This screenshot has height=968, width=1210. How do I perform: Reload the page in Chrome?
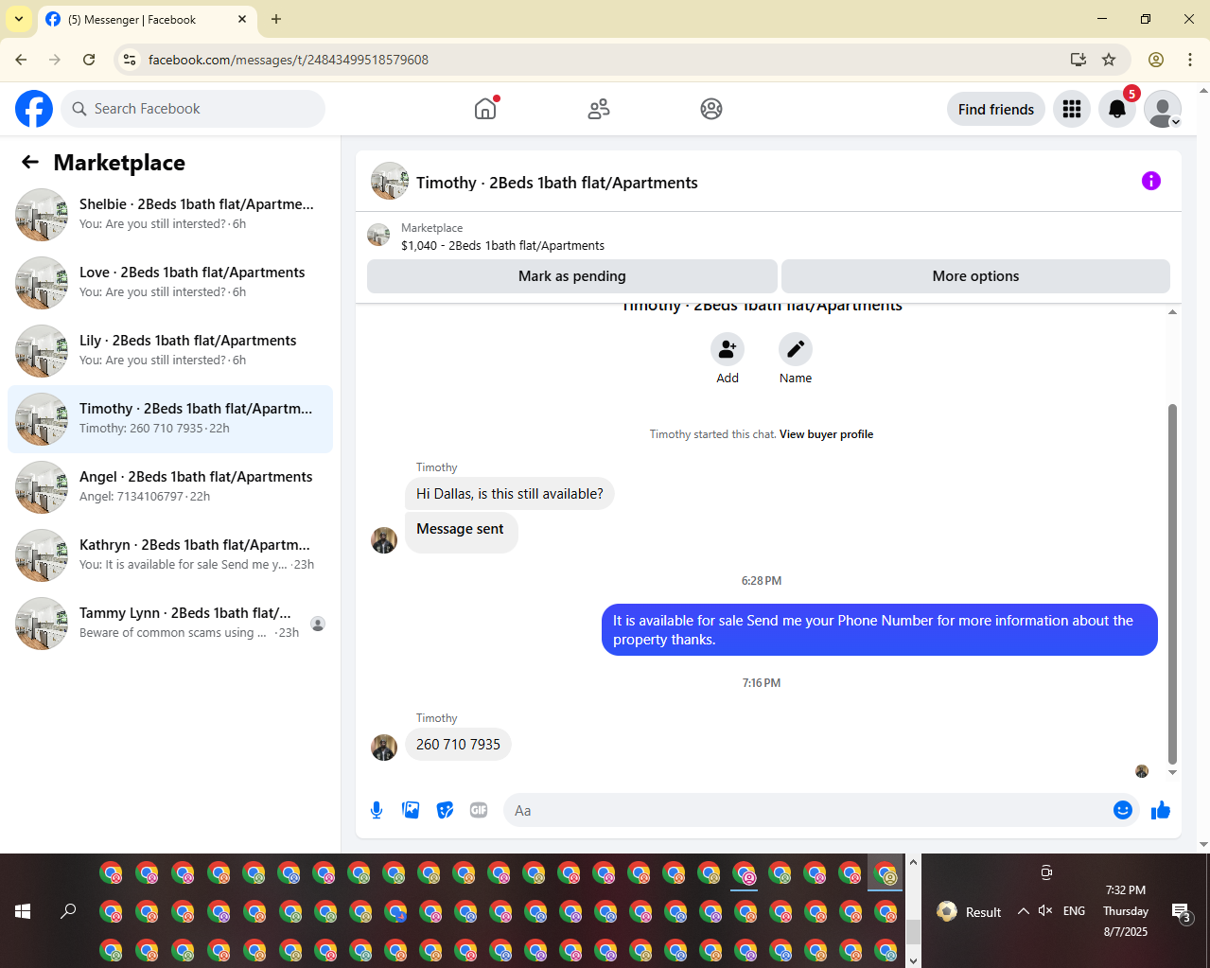coord(89,60)
